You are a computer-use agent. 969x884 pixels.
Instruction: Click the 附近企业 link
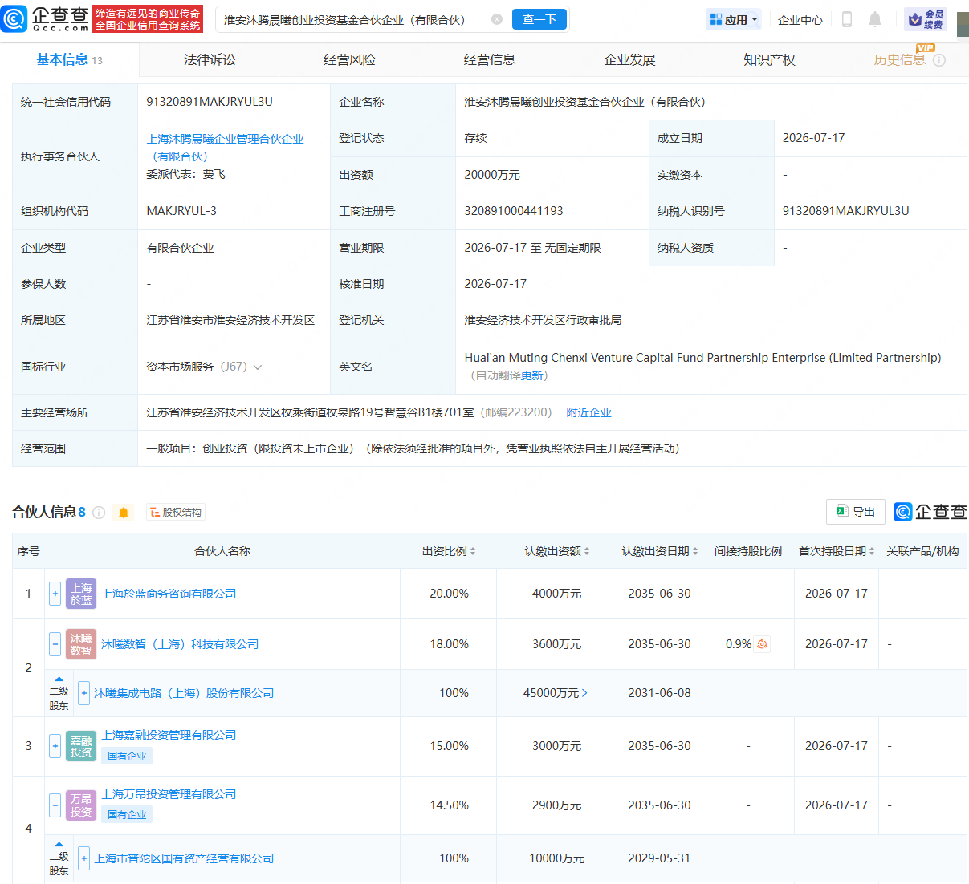(x=588, y=412)
